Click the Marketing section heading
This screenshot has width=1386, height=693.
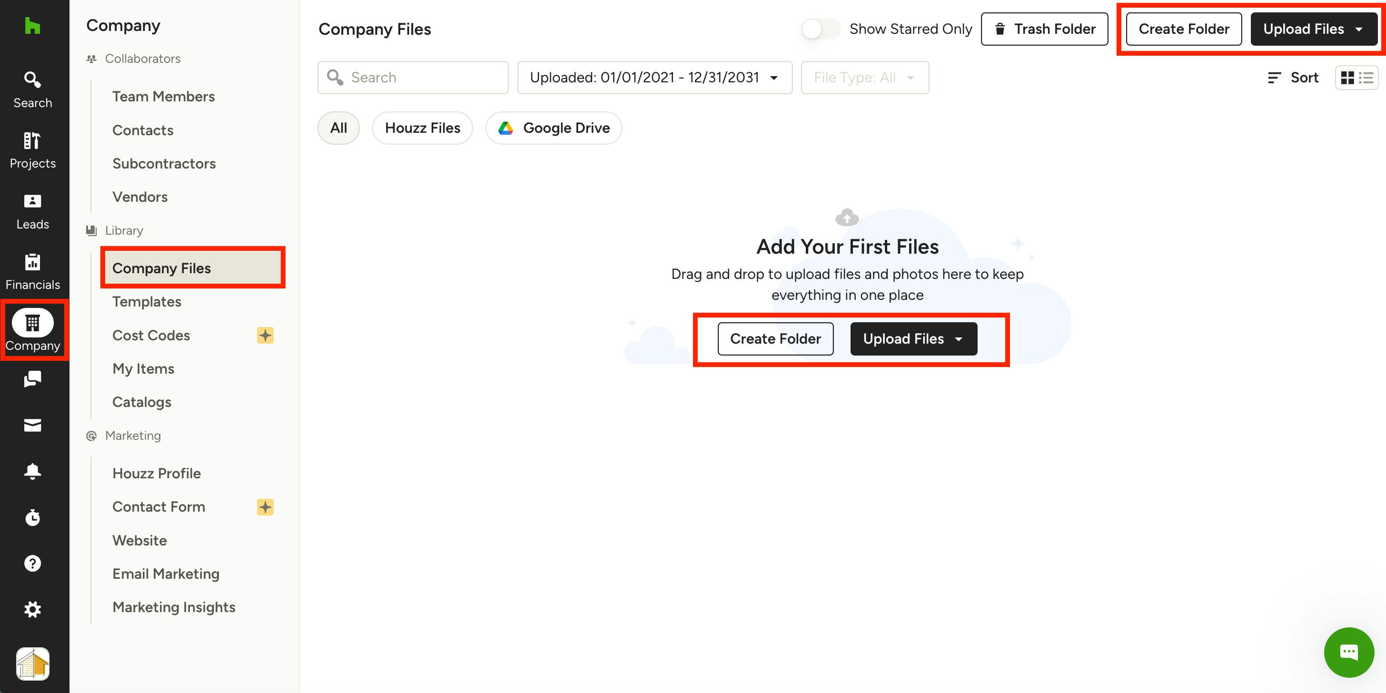[133, 436]
